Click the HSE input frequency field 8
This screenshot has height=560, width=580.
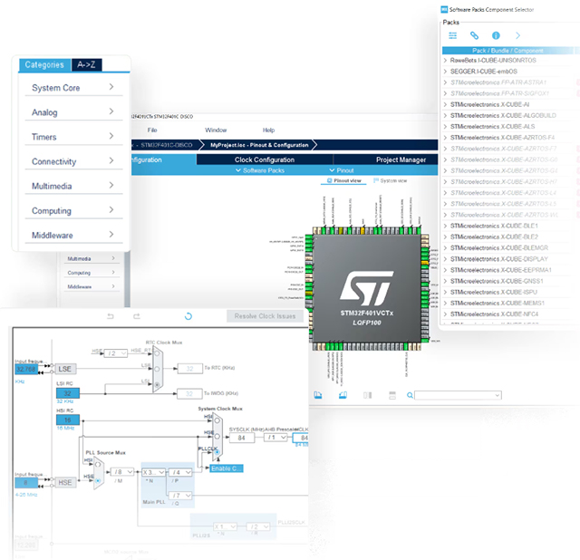point(26,483)
